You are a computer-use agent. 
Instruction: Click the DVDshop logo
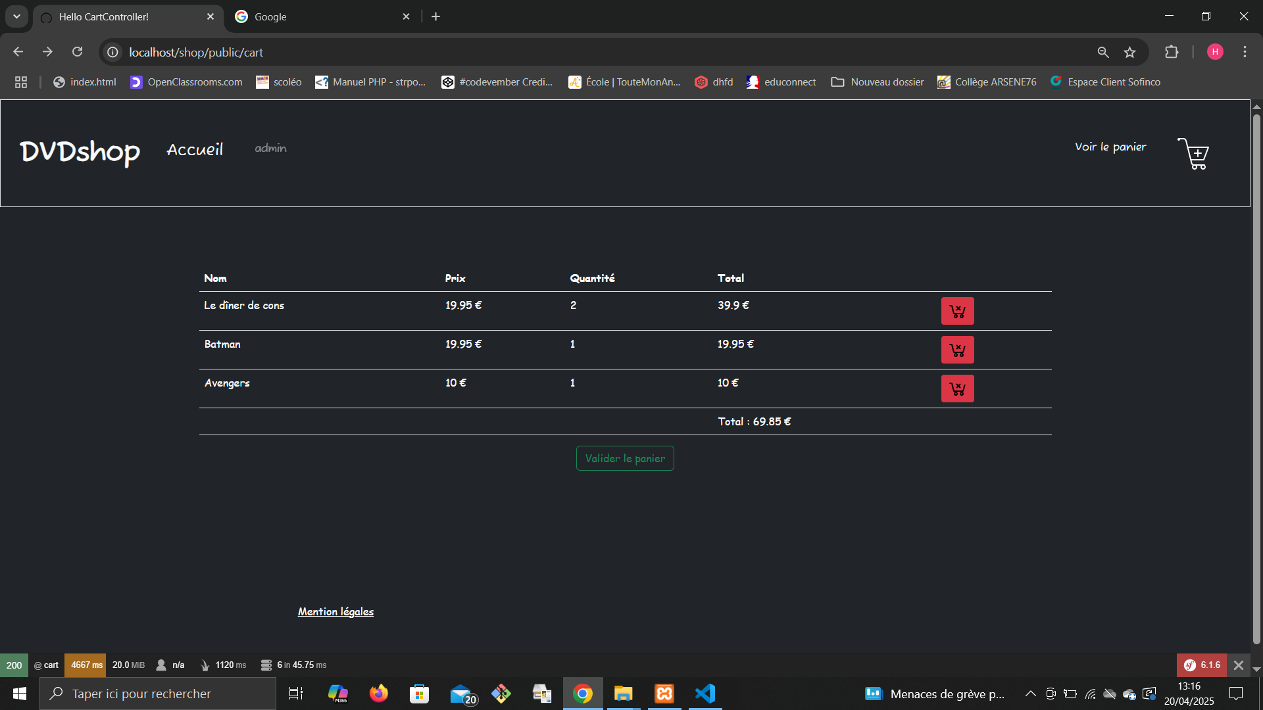(x=80, y=152)
